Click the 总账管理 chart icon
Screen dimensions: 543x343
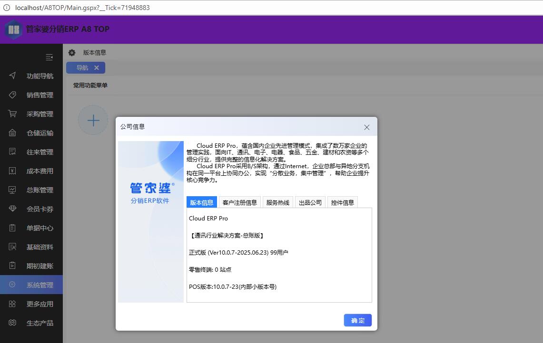pyautogui.click(x=12, y=190)
